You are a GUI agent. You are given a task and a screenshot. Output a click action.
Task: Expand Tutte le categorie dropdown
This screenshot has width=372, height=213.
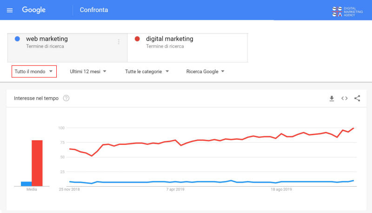(147, 71)
